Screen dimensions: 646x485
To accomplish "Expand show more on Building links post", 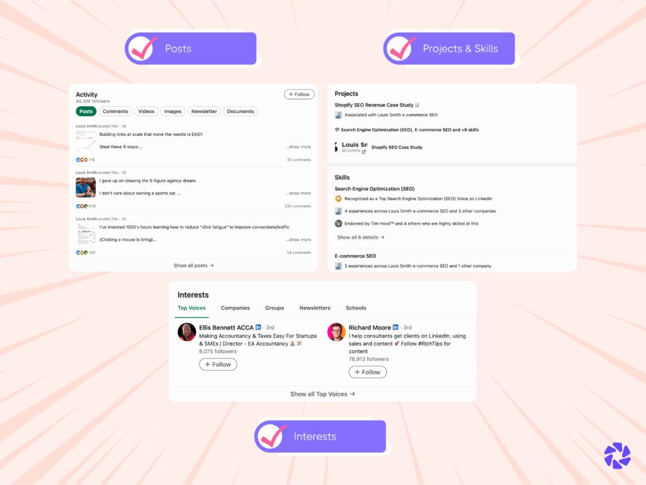I will coord(298,147).
